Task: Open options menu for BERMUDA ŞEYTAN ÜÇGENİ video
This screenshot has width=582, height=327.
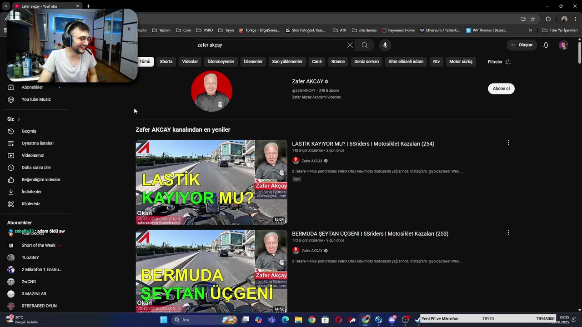Action: tap(508, 233)
